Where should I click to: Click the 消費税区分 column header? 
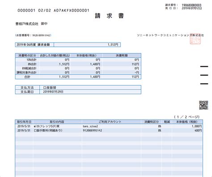tap(152, 122)
